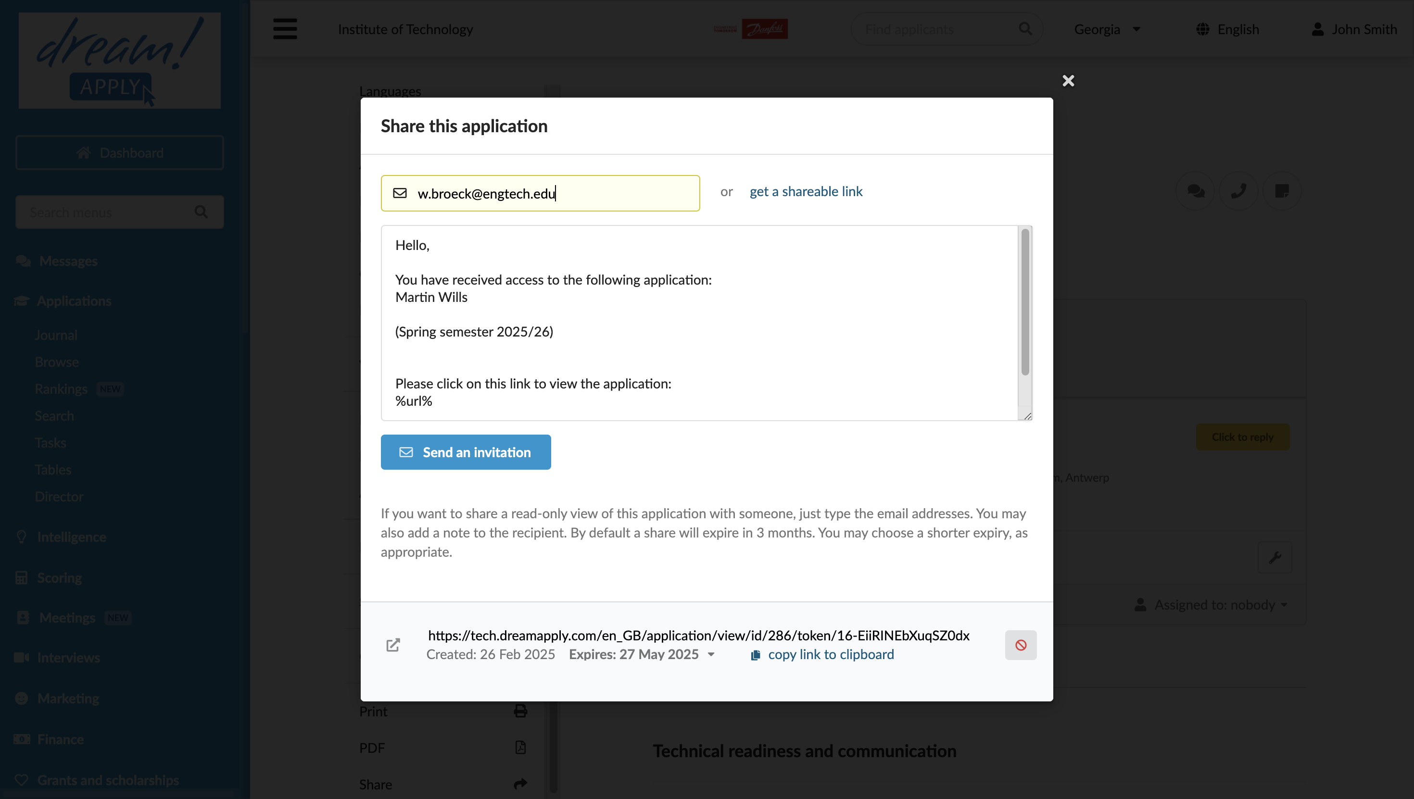
Task: Close the share dialog with X
Action: [1068, 81]
